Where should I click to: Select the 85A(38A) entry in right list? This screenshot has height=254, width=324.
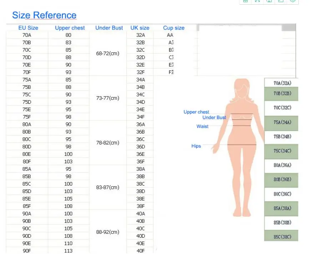pyautogui.click(x=282, y=209)
